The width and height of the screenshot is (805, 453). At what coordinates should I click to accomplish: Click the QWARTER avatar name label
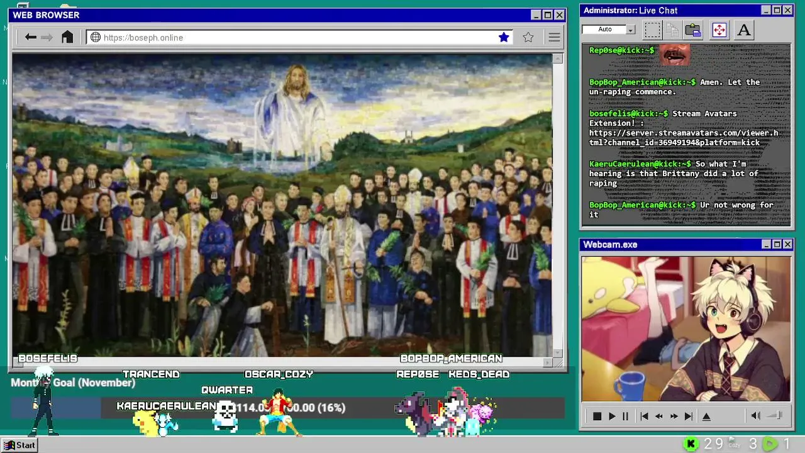coord(227,390)
